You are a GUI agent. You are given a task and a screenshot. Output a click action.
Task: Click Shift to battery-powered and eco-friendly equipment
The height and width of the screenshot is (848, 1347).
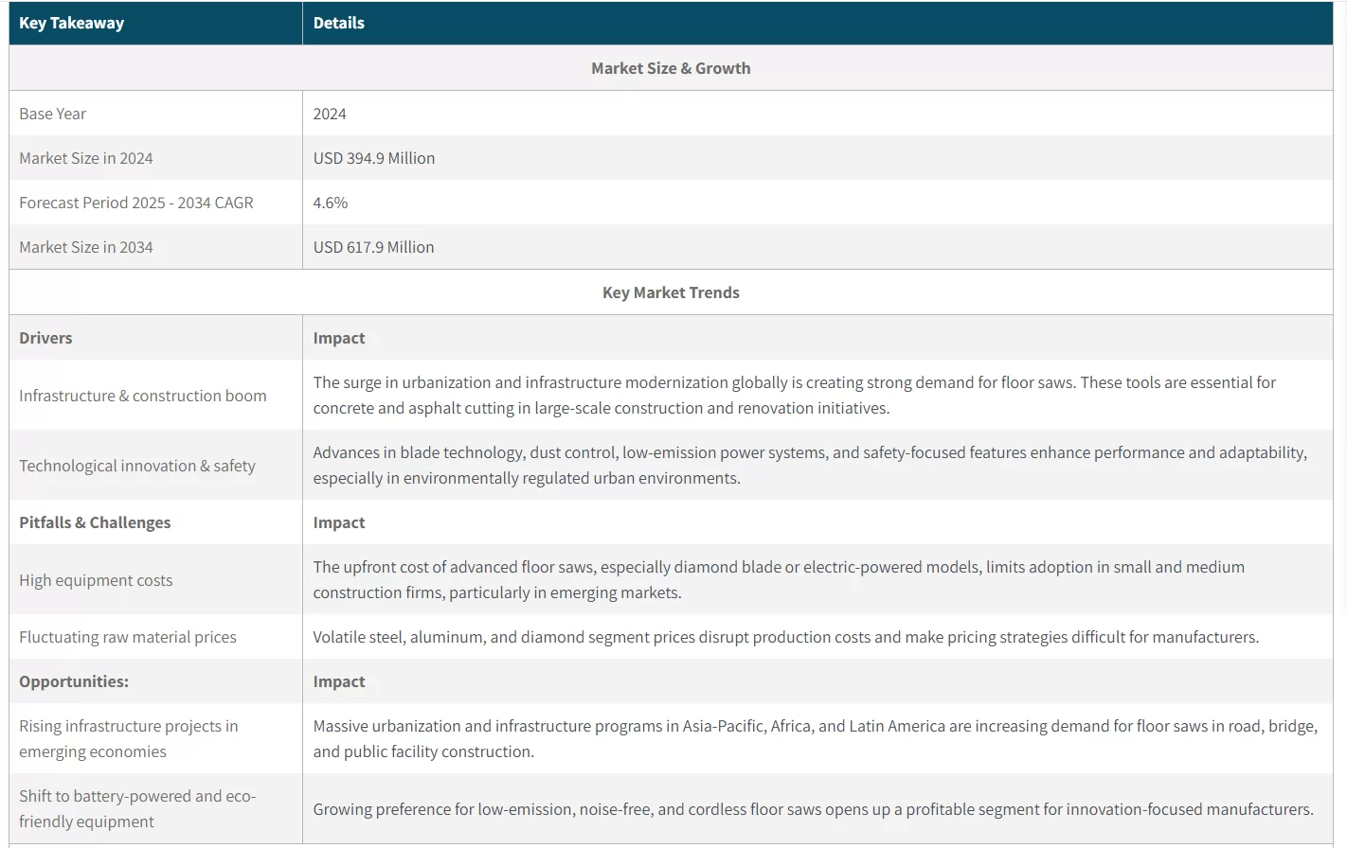click(x=137, y=808)
